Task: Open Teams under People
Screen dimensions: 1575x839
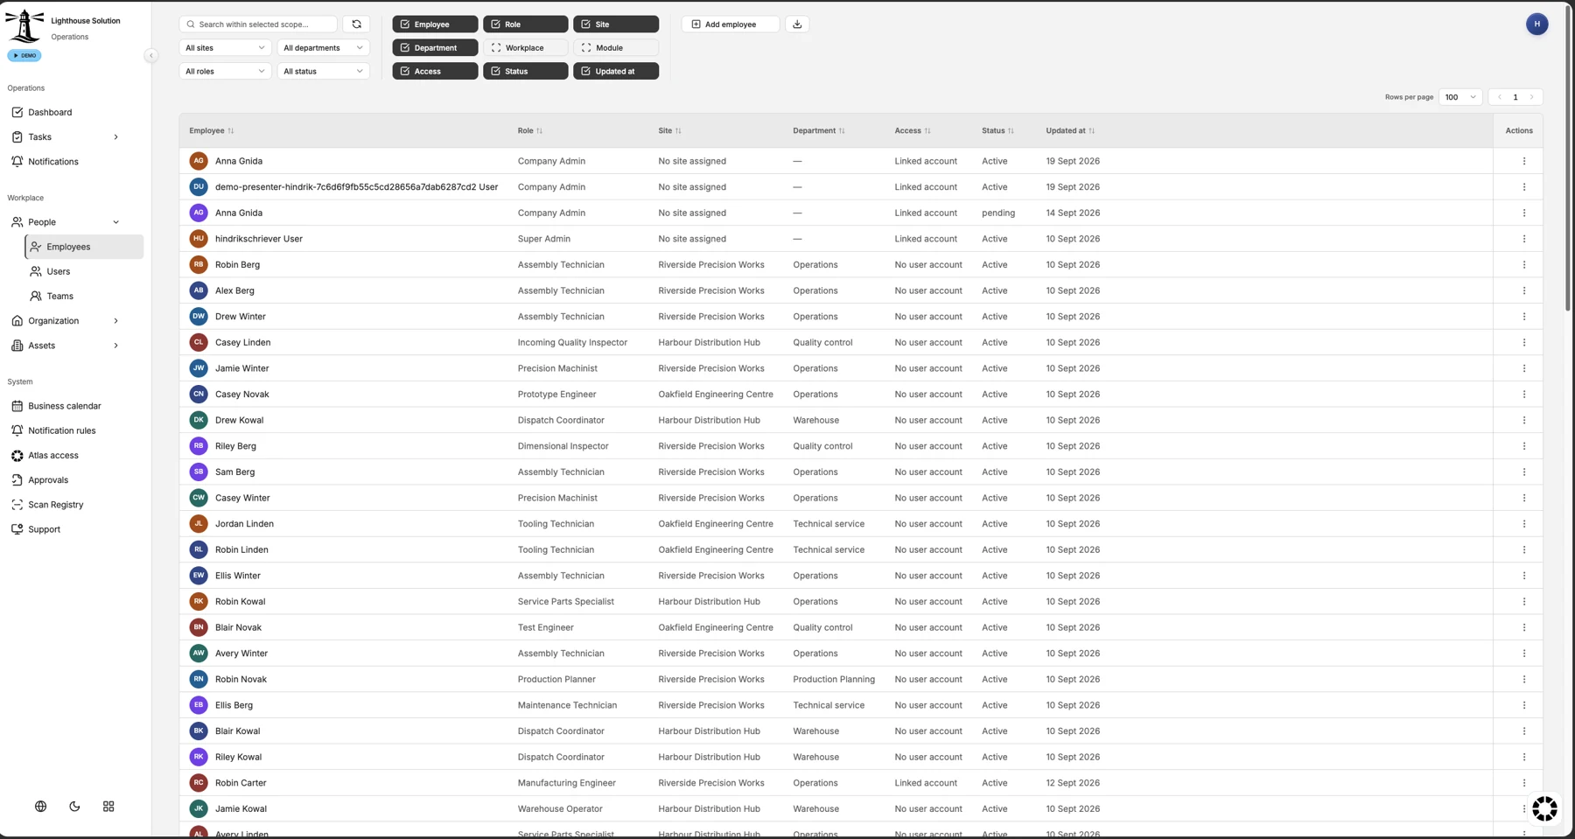Action: [x=84, y=297]
